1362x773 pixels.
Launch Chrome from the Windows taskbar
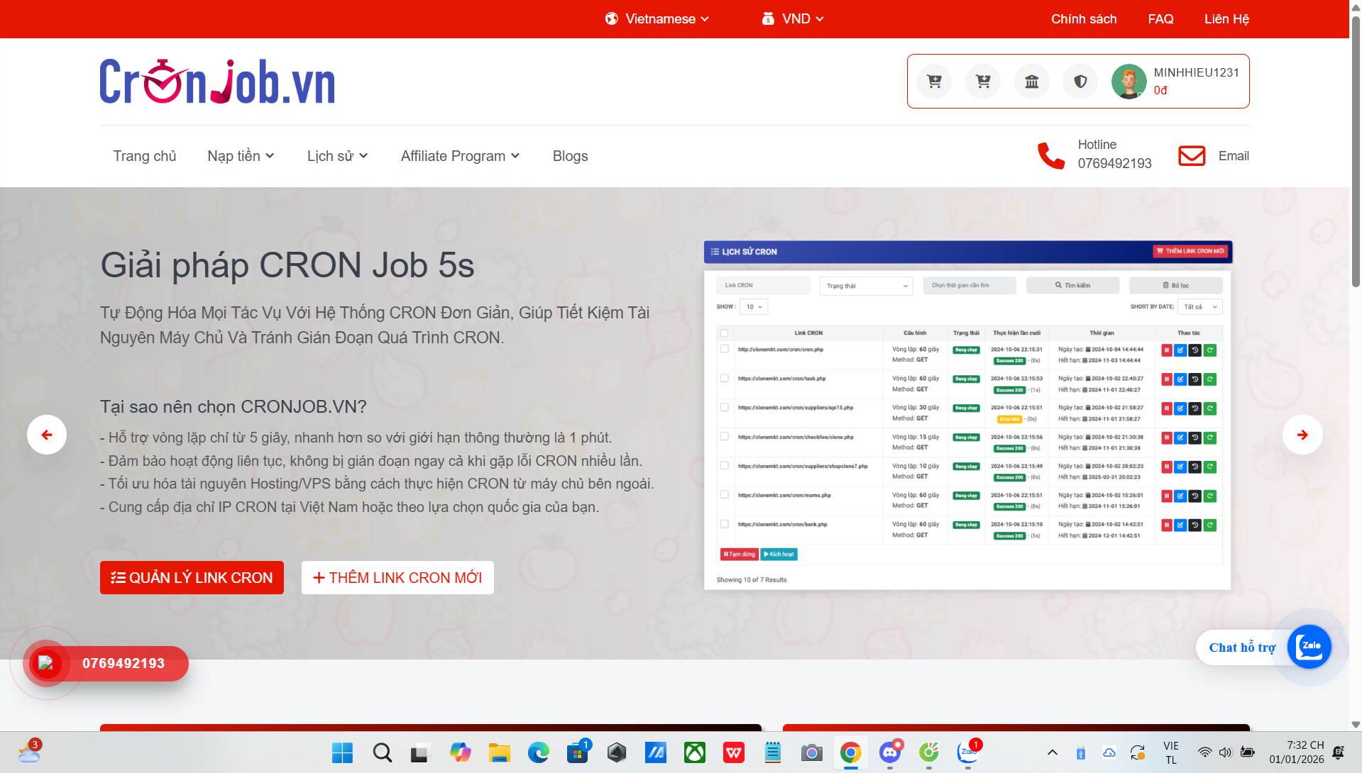tap(850, 753)
